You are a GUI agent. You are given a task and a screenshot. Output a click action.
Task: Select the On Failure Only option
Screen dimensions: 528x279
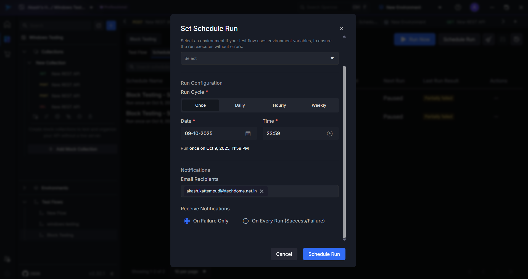(187, 221)
